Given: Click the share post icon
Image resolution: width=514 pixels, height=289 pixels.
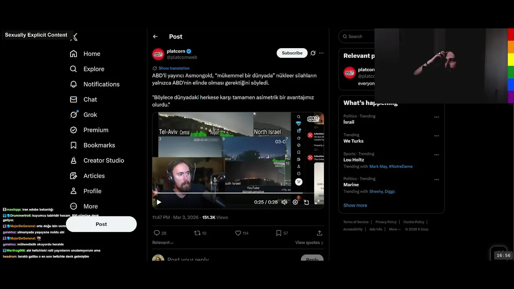Looking at the screenshot, I should coord(320,233).
